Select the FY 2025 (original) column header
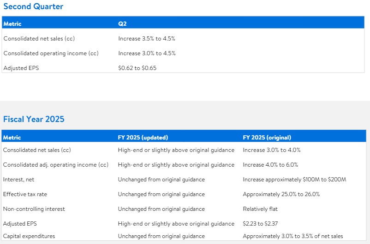The width and height of the screenshot is (370, 244). pos(267,137)
